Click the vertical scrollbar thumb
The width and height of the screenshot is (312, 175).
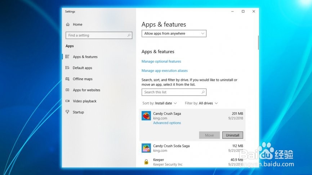point(258,43)
